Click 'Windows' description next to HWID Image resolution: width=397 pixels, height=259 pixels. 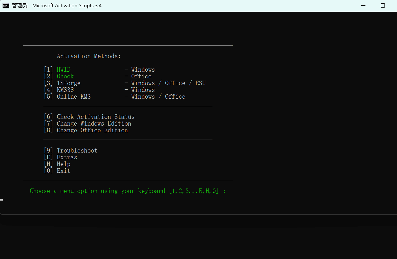click(143, 69)
